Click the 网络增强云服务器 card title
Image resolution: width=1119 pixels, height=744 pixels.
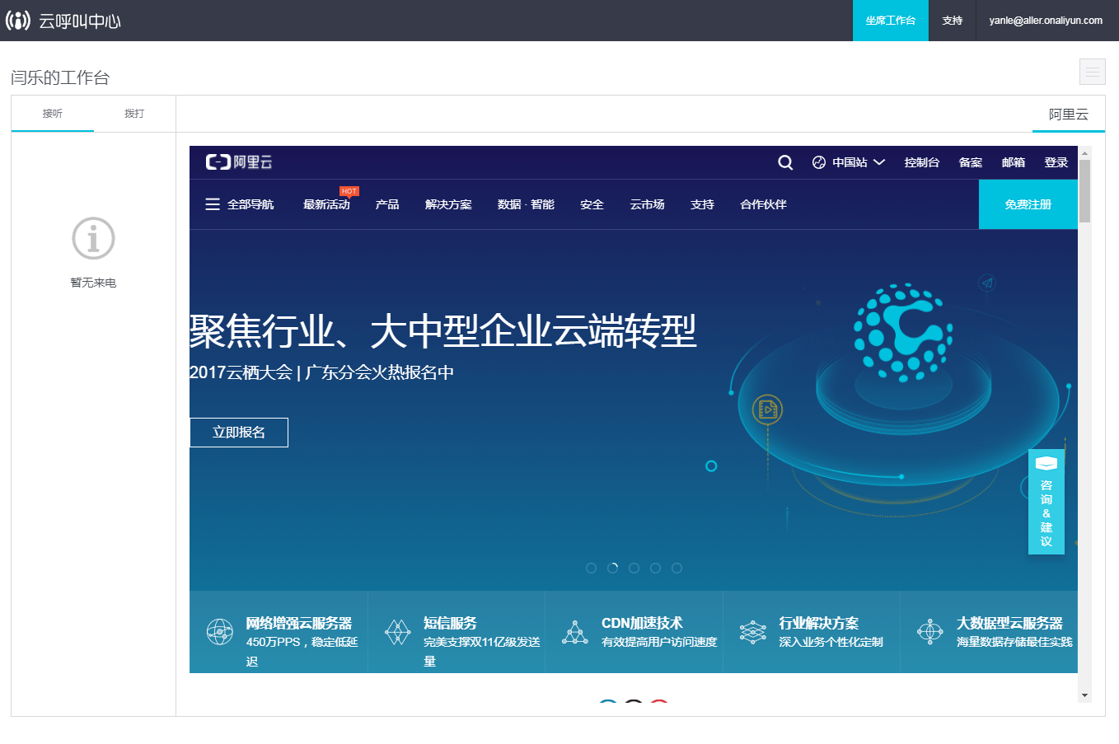[x=299, y=623]
